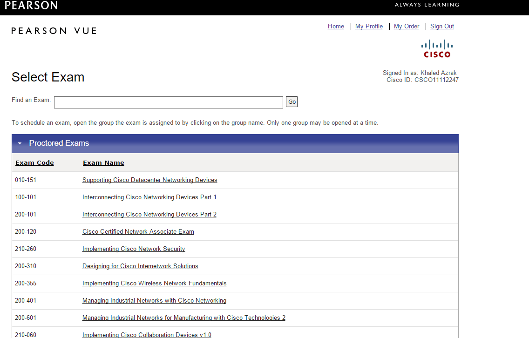
Task: Open Supporting Cisco Datacenter Networking Devices exam
Action: pos(149,180)
